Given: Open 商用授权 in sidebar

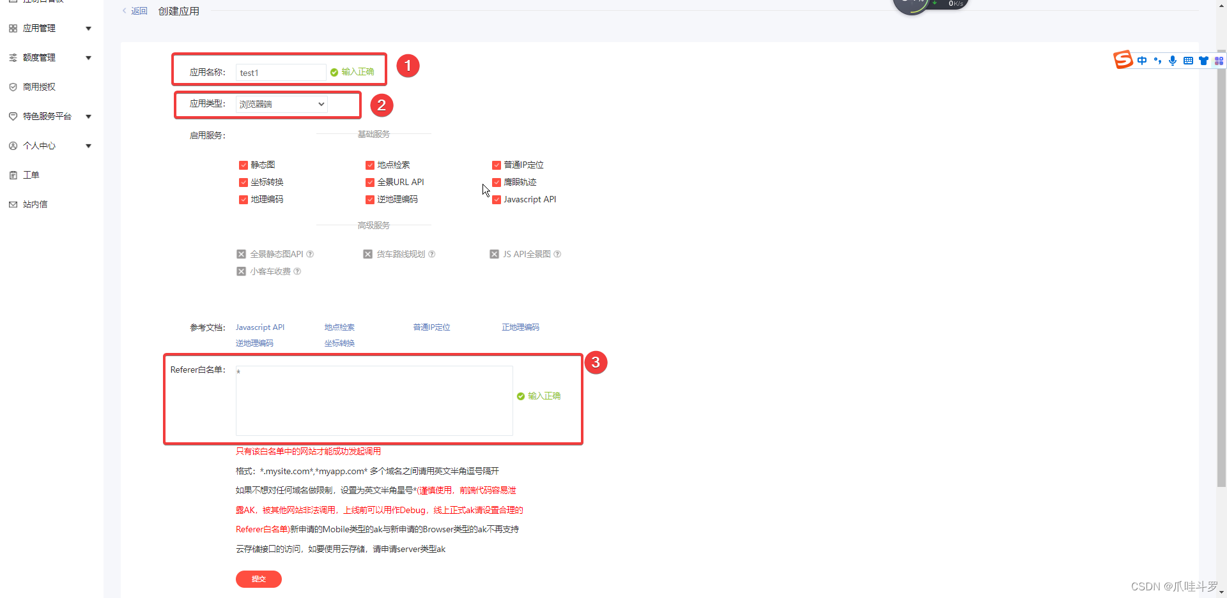Looking at the screenshot, I should pos(39,87).
